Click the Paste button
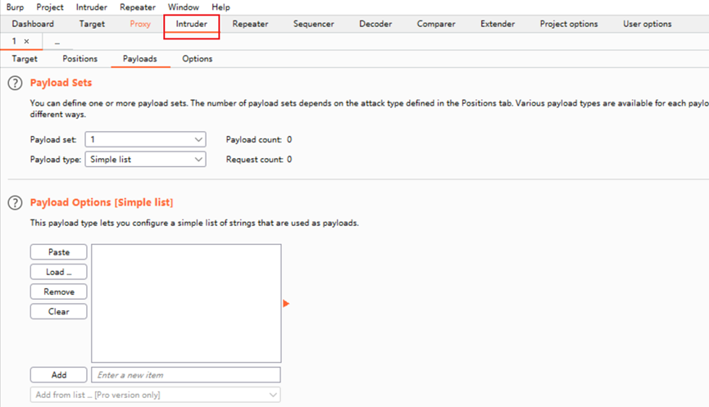The width and height of the screenshot is (709, 407). point(59,252)
